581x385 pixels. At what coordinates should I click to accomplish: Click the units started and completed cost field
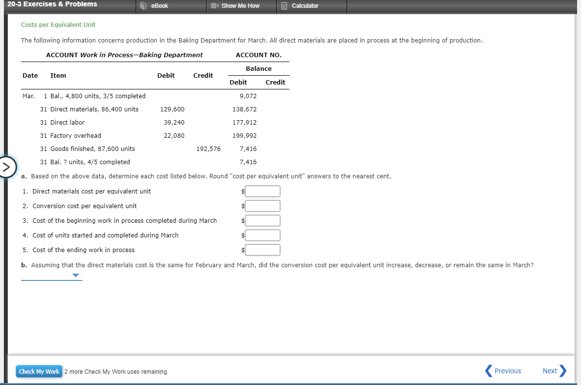tap(263, 235)
